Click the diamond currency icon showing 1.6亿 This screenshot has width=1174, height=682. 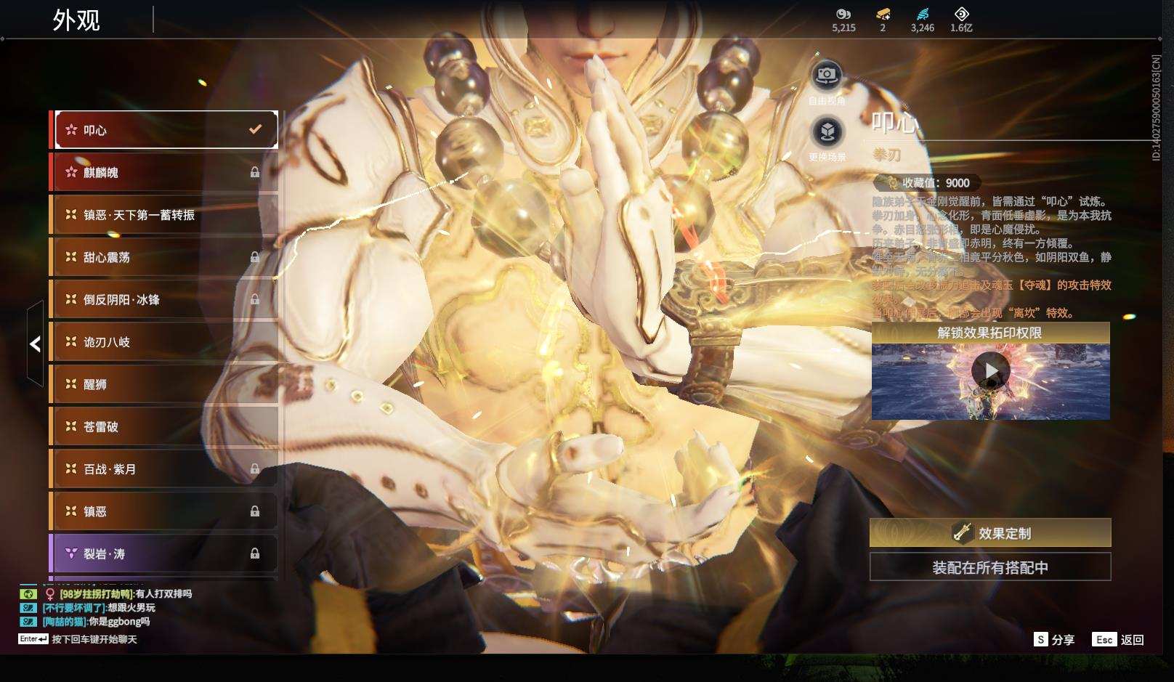pyautogui.click(x=961, y=14)
